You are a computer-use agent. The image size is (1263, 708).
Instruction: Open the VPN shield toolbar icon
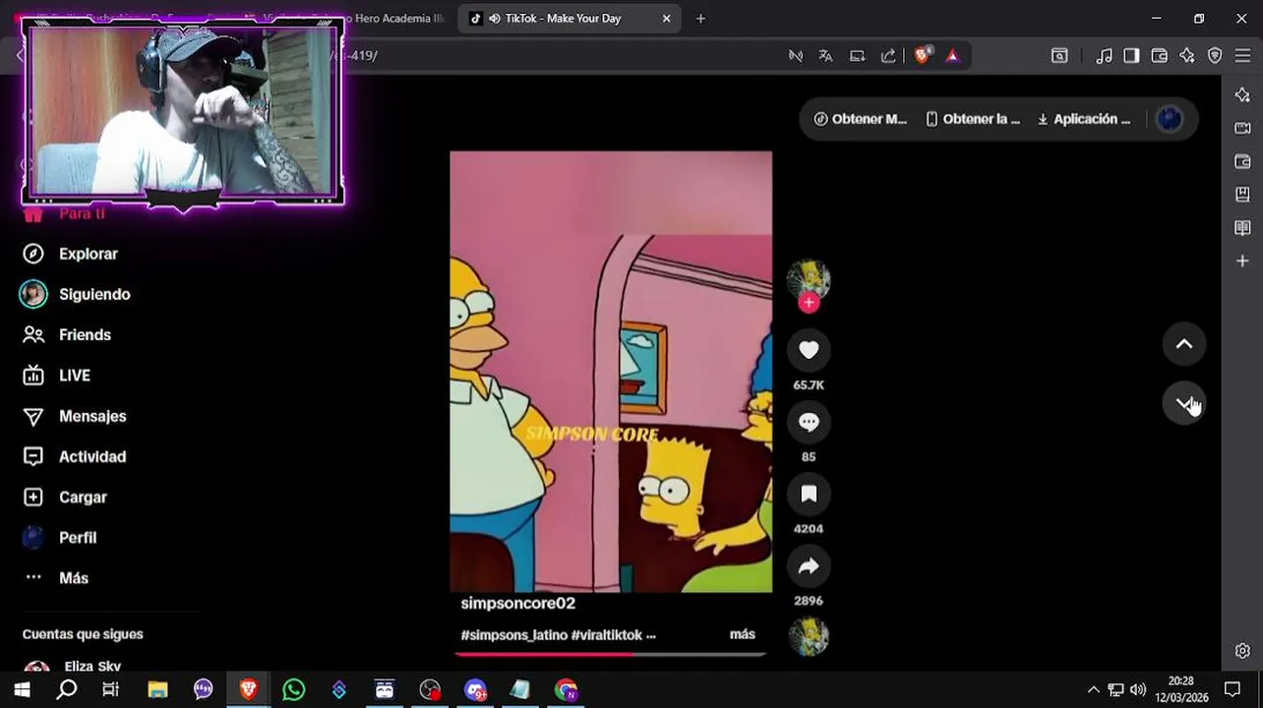pos(1215,56)
